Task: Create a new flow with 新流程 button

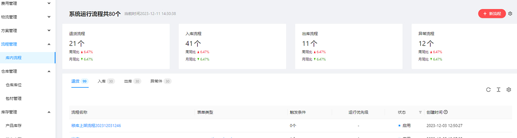Action: [492, 14]
